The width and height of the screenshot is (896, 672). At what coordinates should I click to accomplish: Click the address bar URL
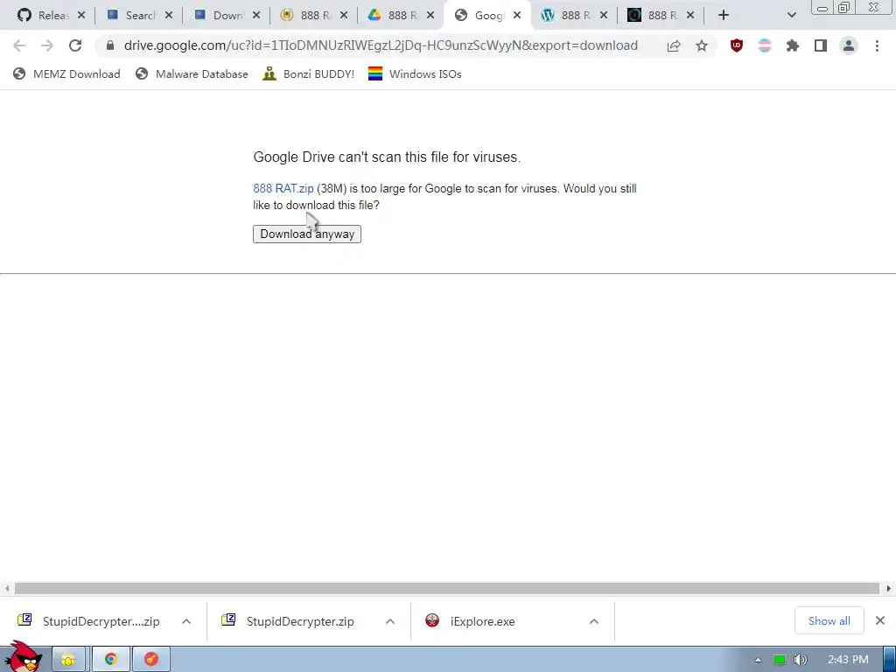(381, 45)
